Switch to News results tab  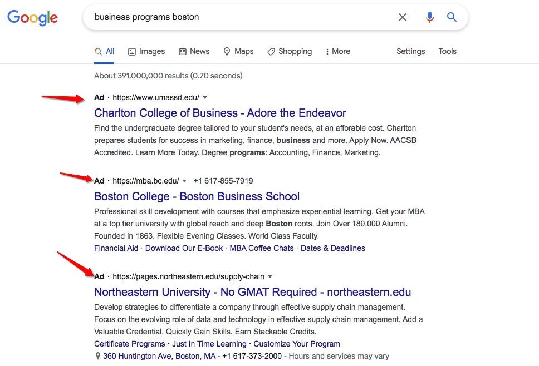click(194, 52)
